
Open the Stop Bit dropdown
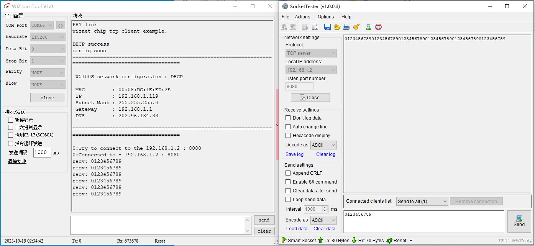(48, 61)
